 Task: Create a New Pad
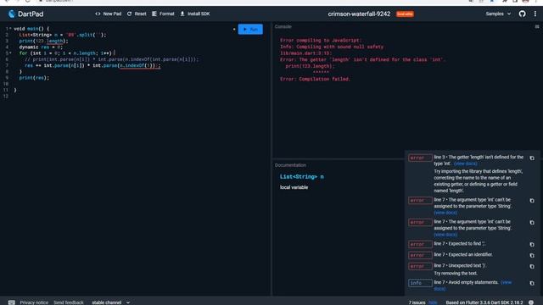coord(108,14)
